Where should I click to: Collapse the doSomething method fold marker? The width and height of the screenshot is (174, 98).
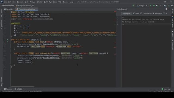coord(10,53)
